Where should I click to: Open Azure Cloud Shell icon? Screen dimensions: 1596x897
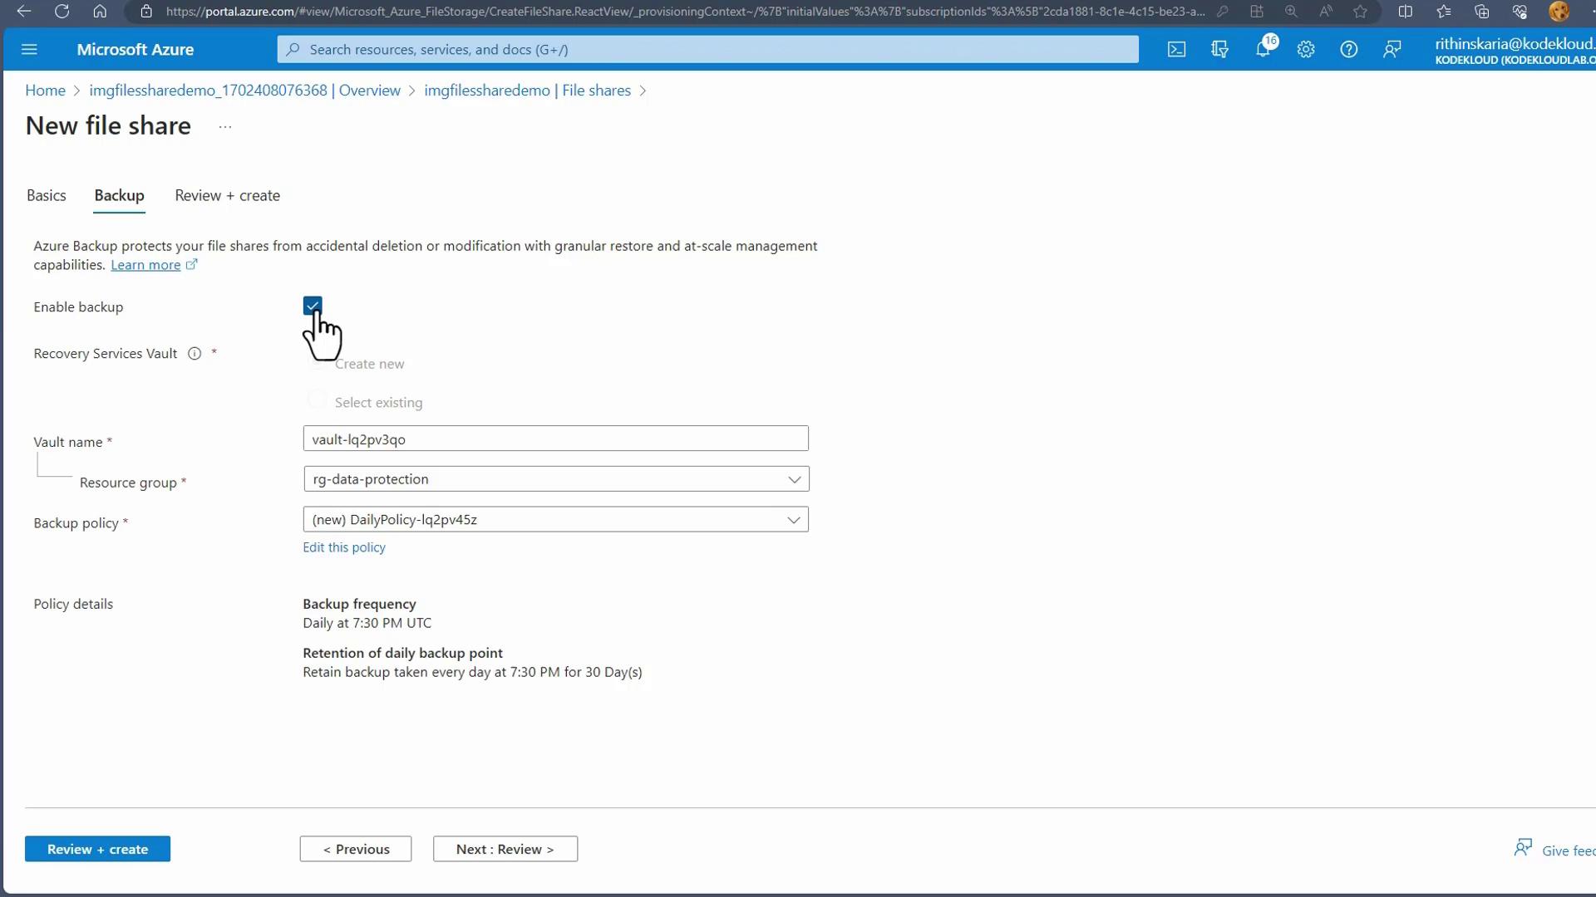pos(1176,50)
